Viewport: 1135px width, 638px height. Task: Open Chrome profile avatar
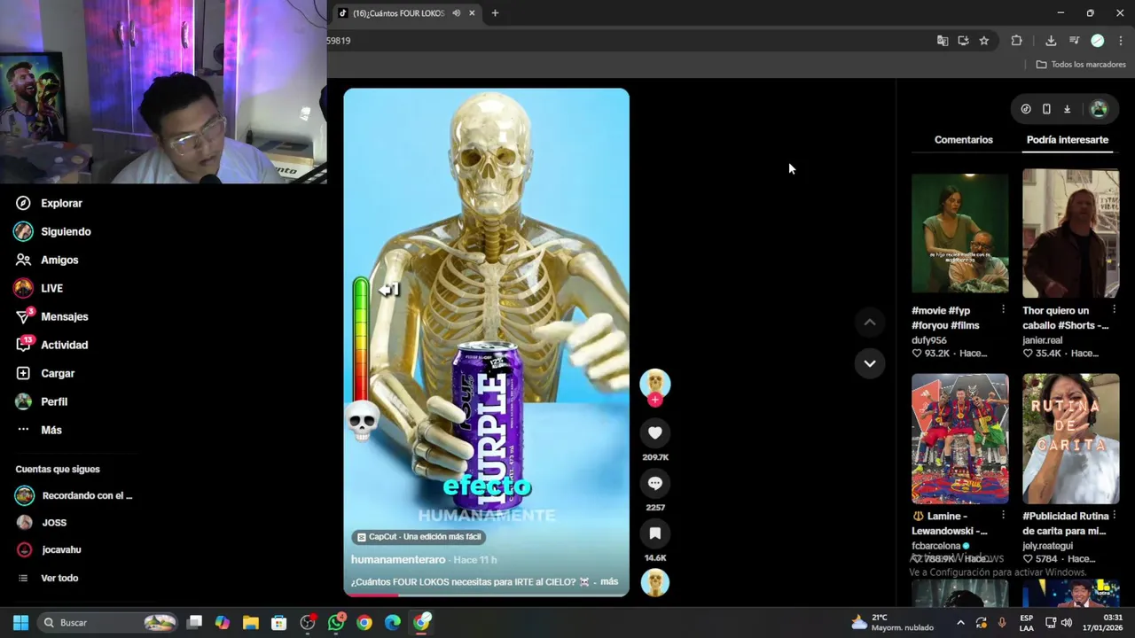(1098, 41)
